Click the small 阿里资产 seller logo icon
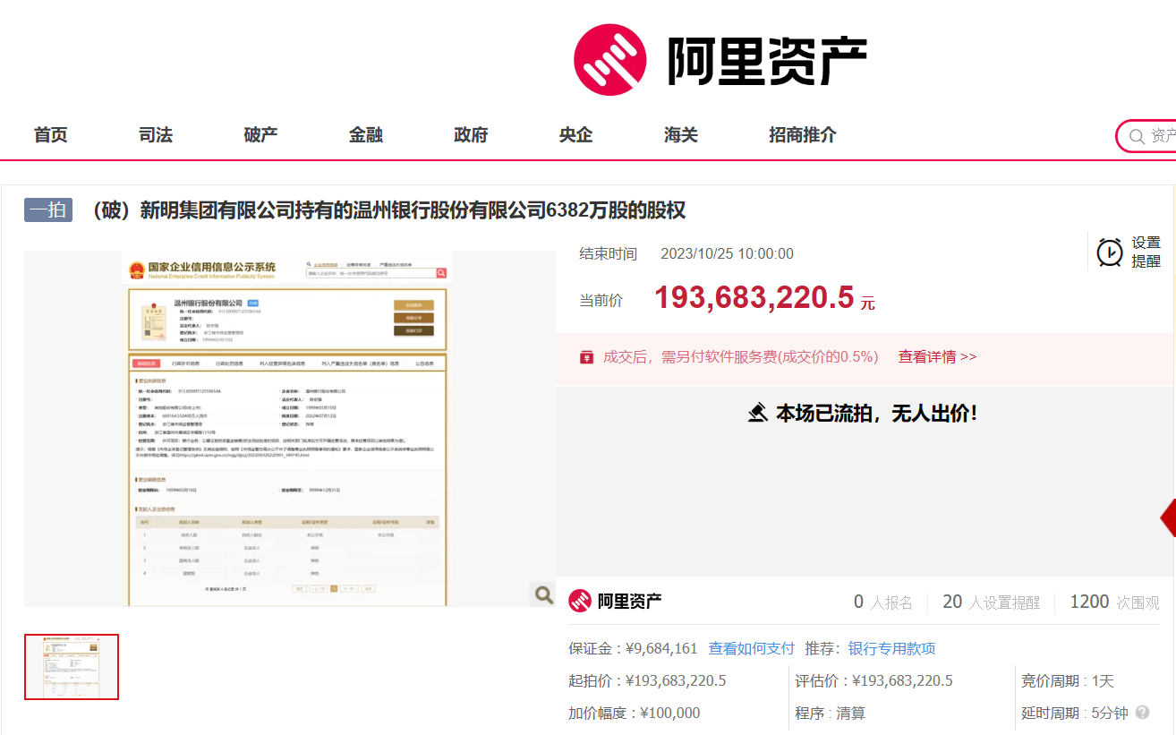 click(x=580, y=602)
